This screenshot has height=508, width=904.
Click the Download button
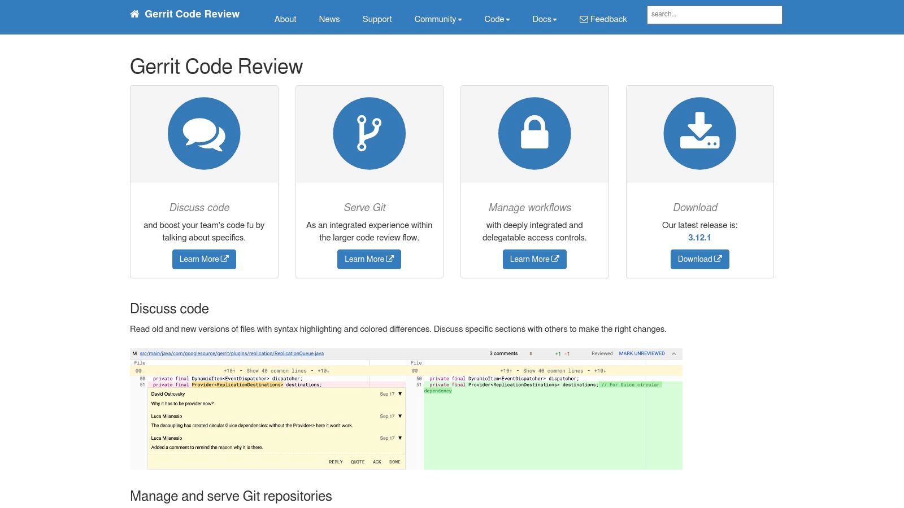tap(700, 259)
